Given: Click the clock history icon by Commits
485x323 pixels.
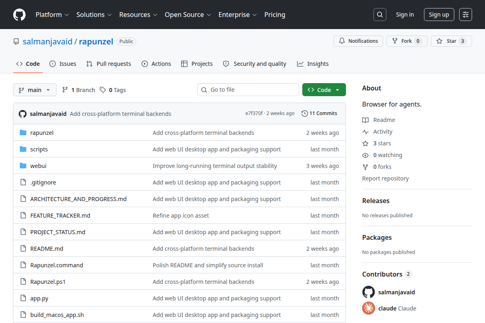Looking at the screenshot, I should (305, 113).
